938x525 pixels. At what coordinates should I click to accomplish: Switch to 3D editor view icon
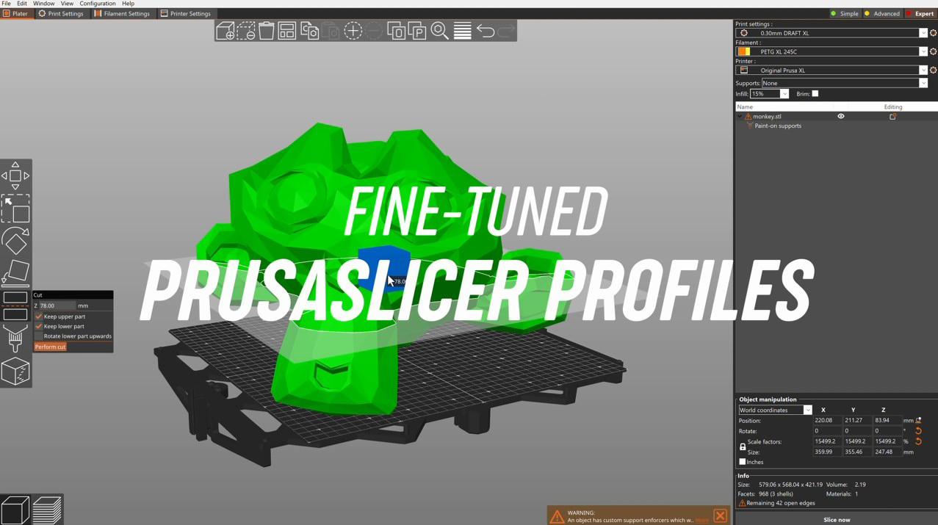15,510
